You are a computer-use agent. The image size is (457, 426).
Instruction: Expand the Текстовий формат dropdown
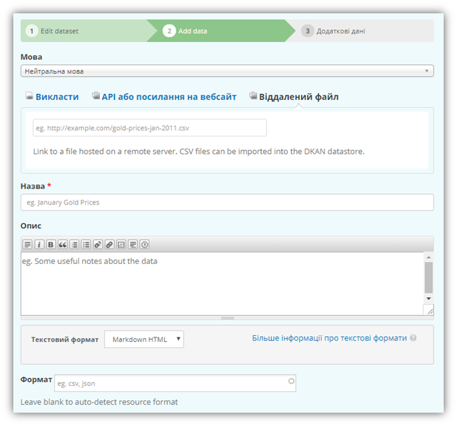pyautogui.click(x=144, y=339)
